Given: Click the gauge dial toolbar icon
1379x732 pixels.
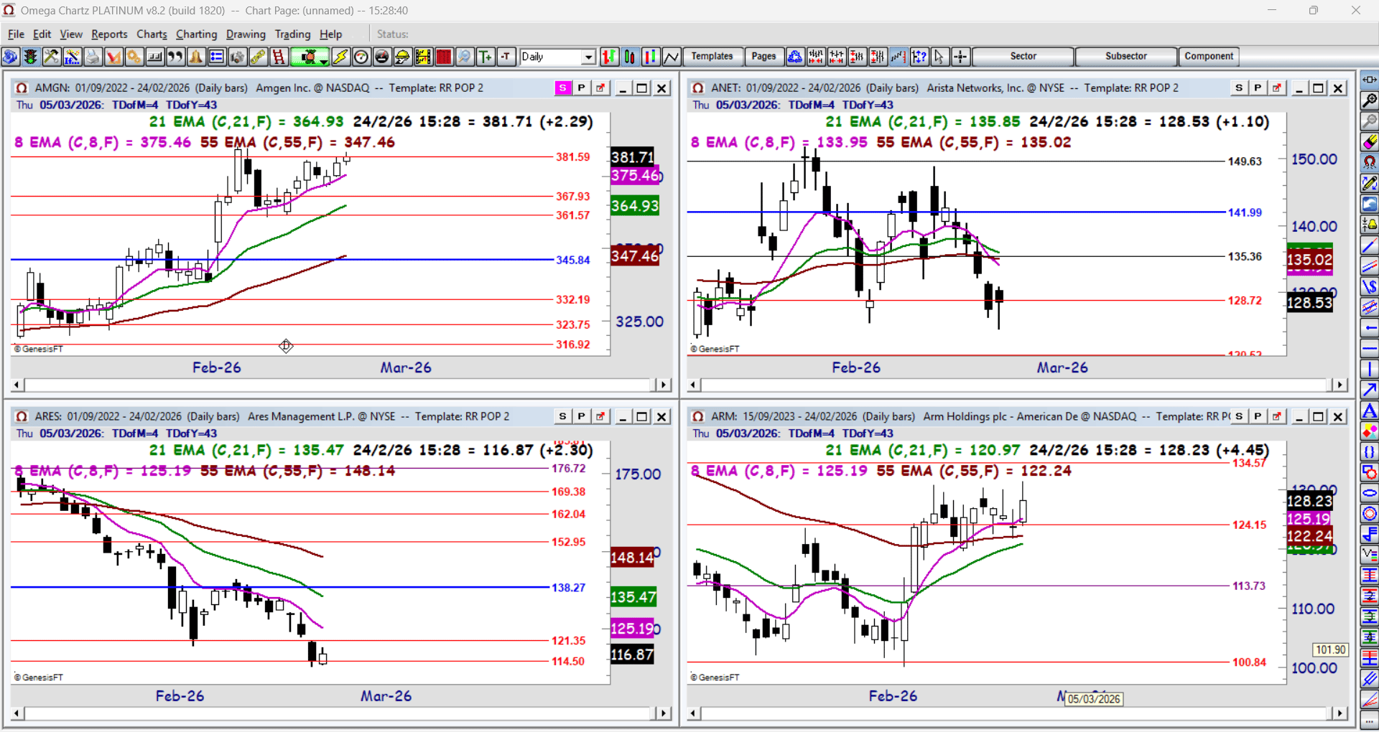Looking at the screenshot, I should [x=362, y=57].
